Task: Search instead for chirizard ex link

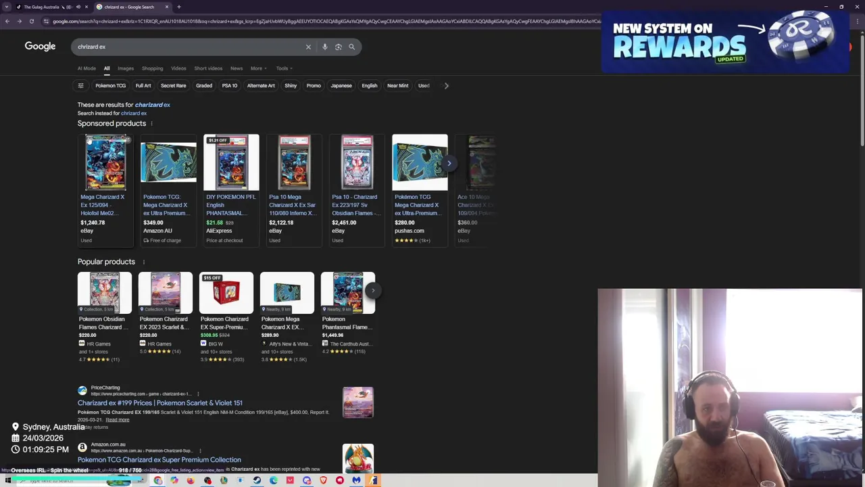Action: pyautogui.click(x=134, y=114)
